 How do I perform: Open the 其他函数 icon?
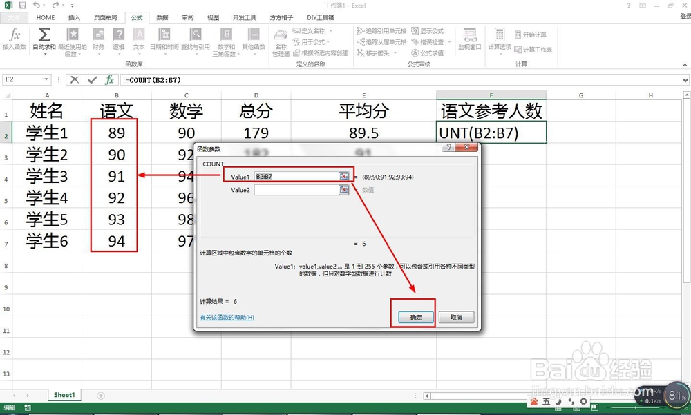click(x=254, y=35)
